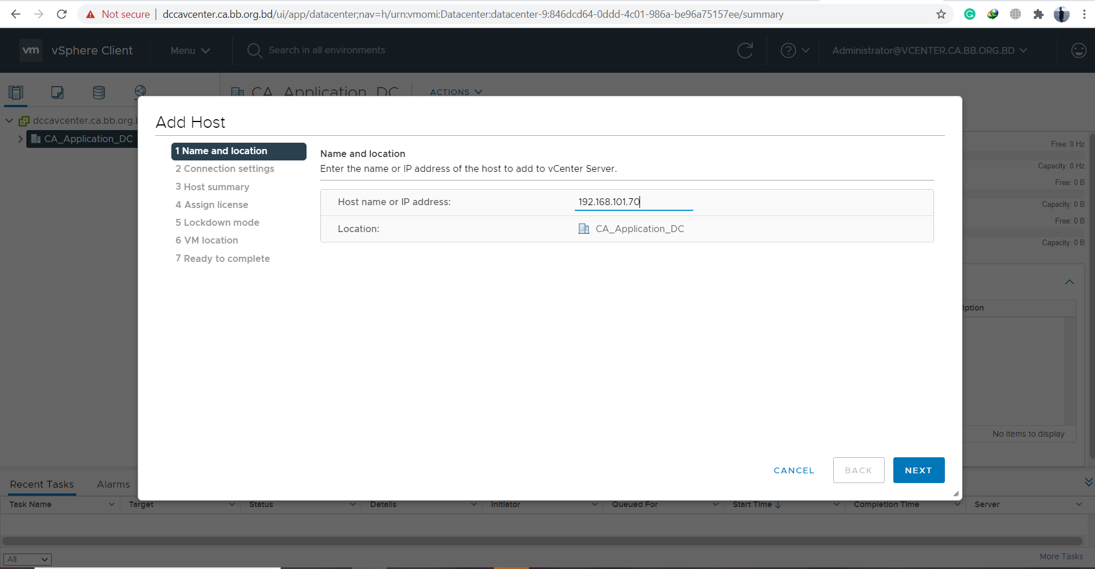
Task: Click the feedback smiley icon
Action: tap(1078, 50)
